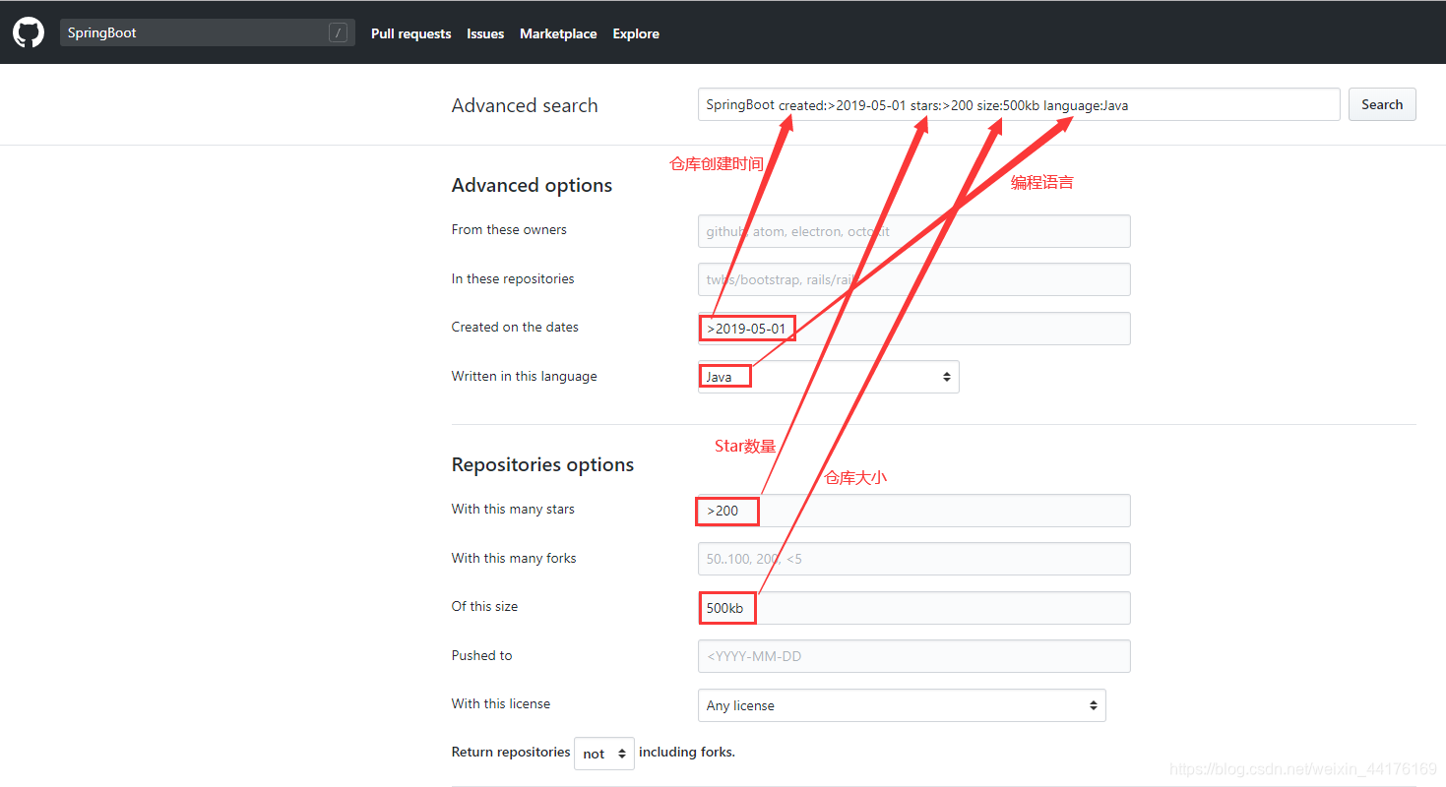This screenshot has width=1446, height=787.
Task: Focus the top SpringBoot search box
Action: [x=207, y=32]
